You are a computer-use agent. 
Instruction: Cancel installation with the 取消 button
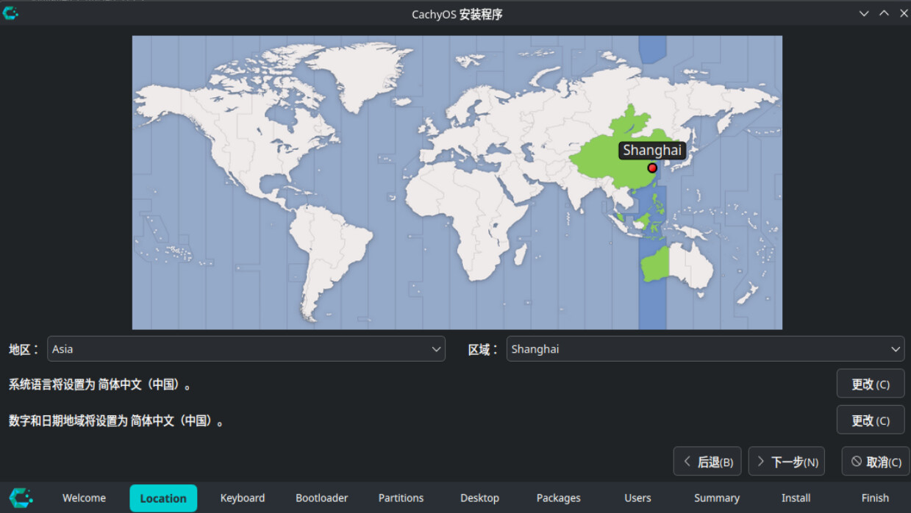[x=876, y=462]
